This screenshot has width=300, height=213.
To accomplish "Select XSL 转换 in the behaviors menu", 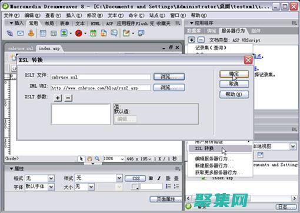I will [x=220, y=148].
